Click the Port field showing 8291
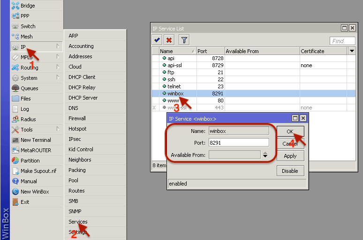Viewport: 363px width, 240px height. 239,143
